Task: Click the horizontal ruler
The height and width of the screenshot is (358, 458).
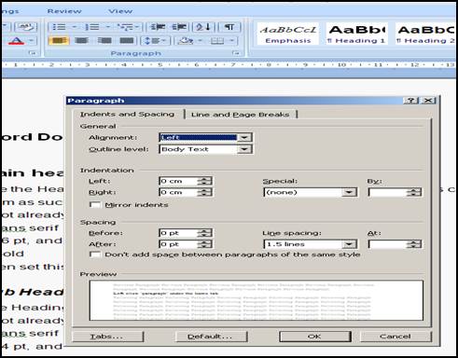Action: 229,65
